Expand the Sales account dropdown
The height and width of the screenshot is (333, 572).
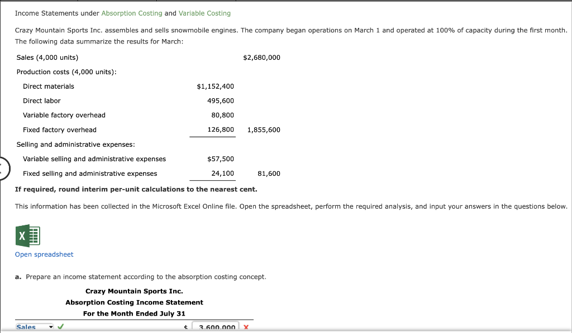click(x=35, y=327)
